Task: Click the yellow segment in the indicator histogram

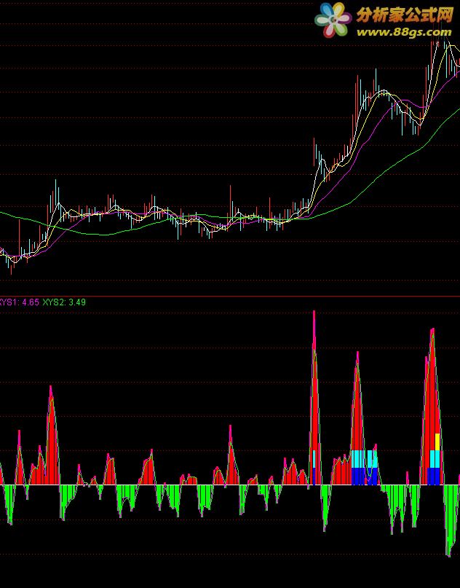Action: [x=437, y=442]
